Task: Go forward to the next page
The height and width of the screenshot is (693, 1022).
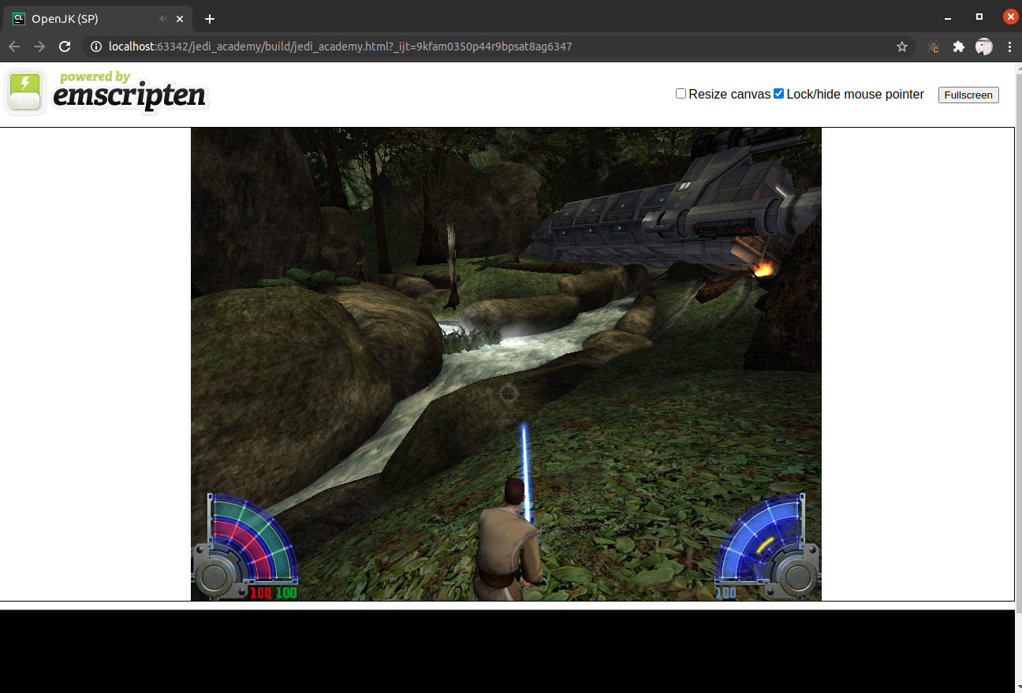Action: coord(39,47)
